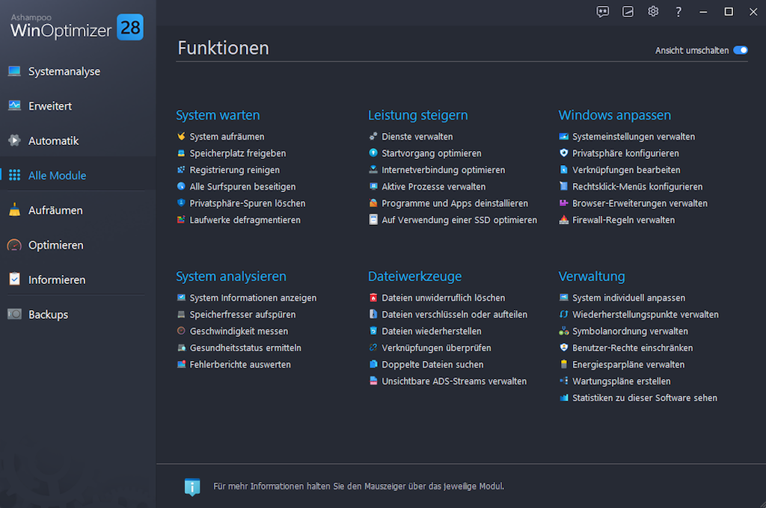The image size is (766, 508).
Task: Click the Windows anpassen category heading
Action: 614,115
